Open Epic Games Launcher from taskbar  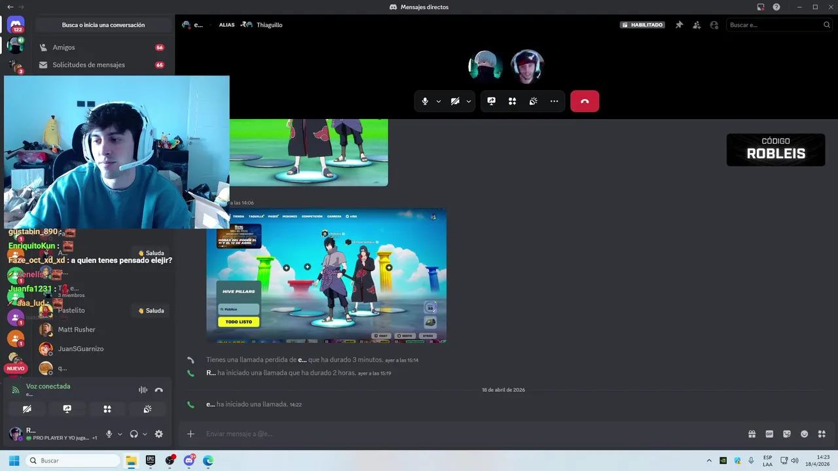tap(151, 461)
